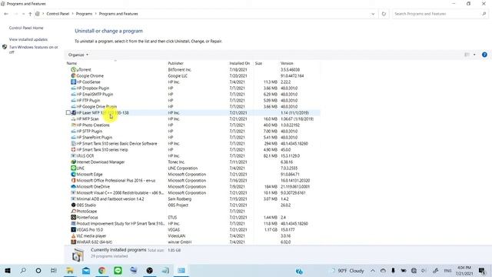Open Windows Start menu
492x277 pixels.
8,270
